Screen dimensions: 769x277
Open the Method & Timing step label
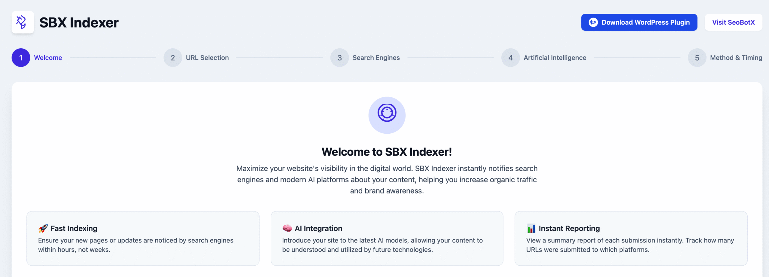[736, 58]
